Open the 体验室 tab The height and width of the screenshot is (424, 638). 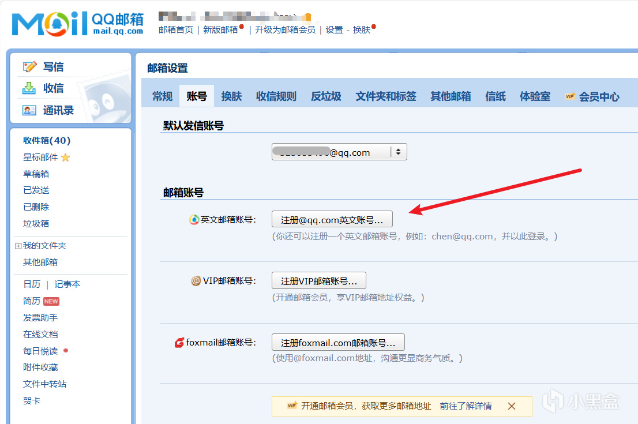coord(535,96)
